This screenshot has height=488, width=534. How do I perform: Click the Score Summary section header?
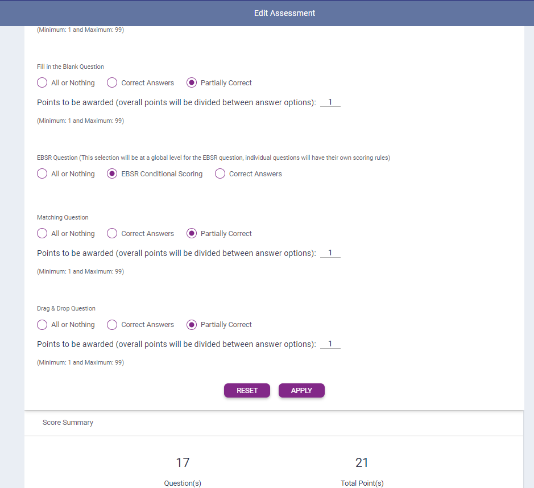coord(68,423)
